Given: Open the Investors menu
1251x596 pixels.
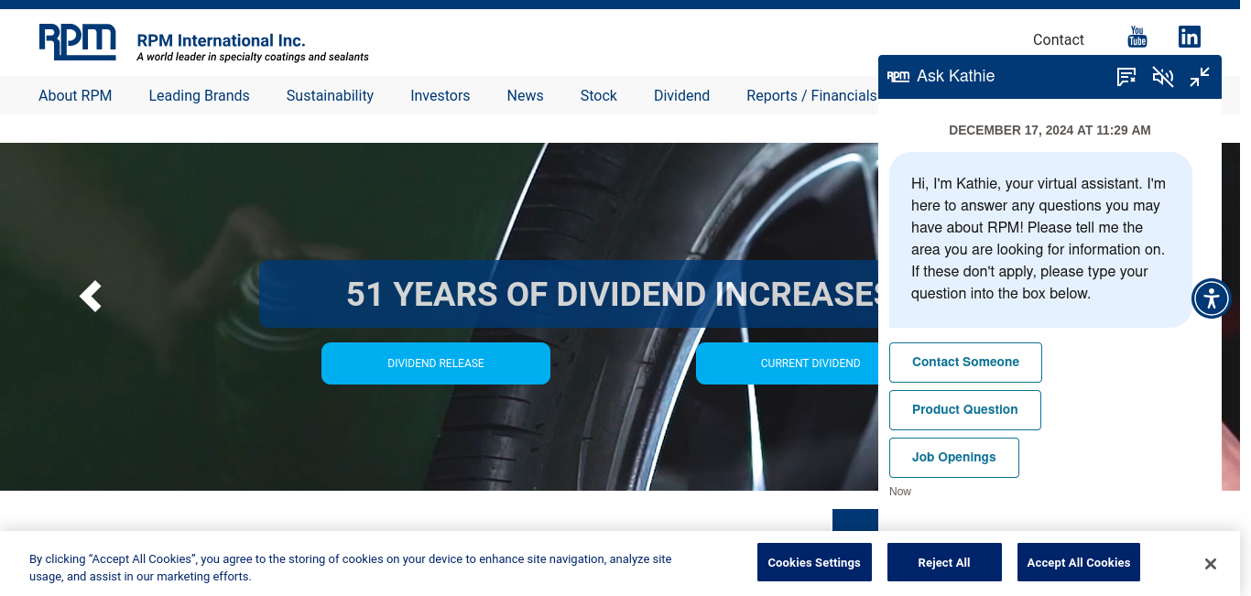Looking at the screenshot, I should coord(441,95).
